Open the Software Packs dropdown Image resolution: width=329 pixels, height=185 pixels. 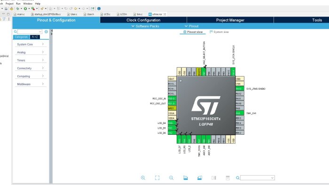[145, 26]
